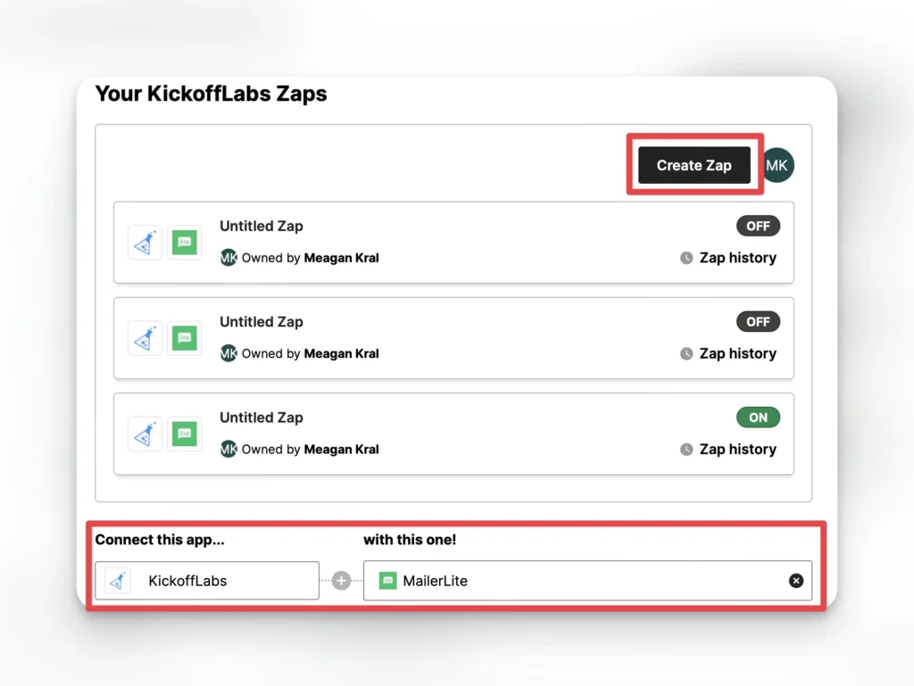Click the KickoffLabs flask icon in the second zap
Image resolution: width=914 pixels, height=686 pixels.
(x=145, y=338)
